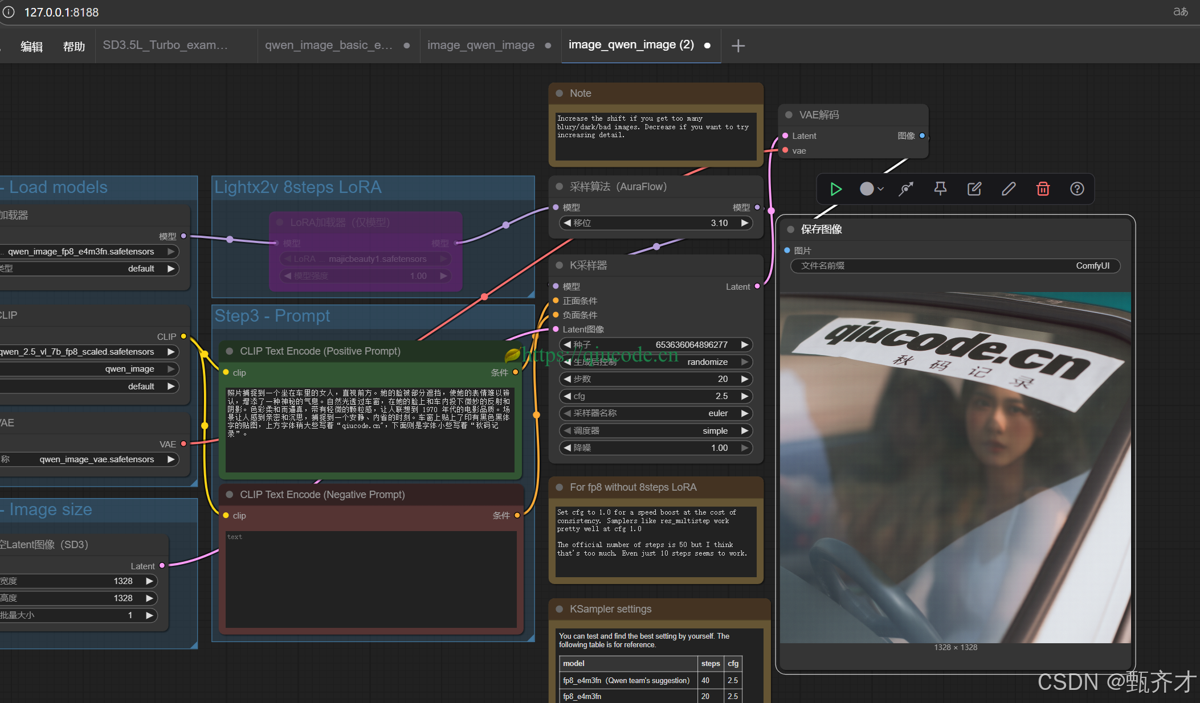Viewport: 1200px width, 703px height.
Task: Increase the 降噪 denoise value with right arrow
Action: pos(744,448)
